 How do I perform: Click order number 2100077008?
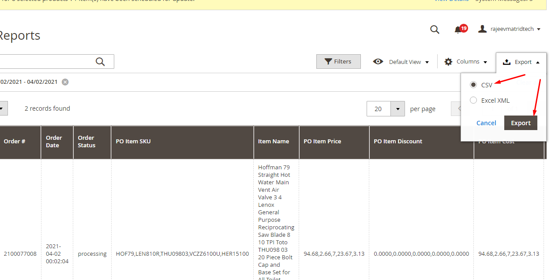(x=20, y=254)
